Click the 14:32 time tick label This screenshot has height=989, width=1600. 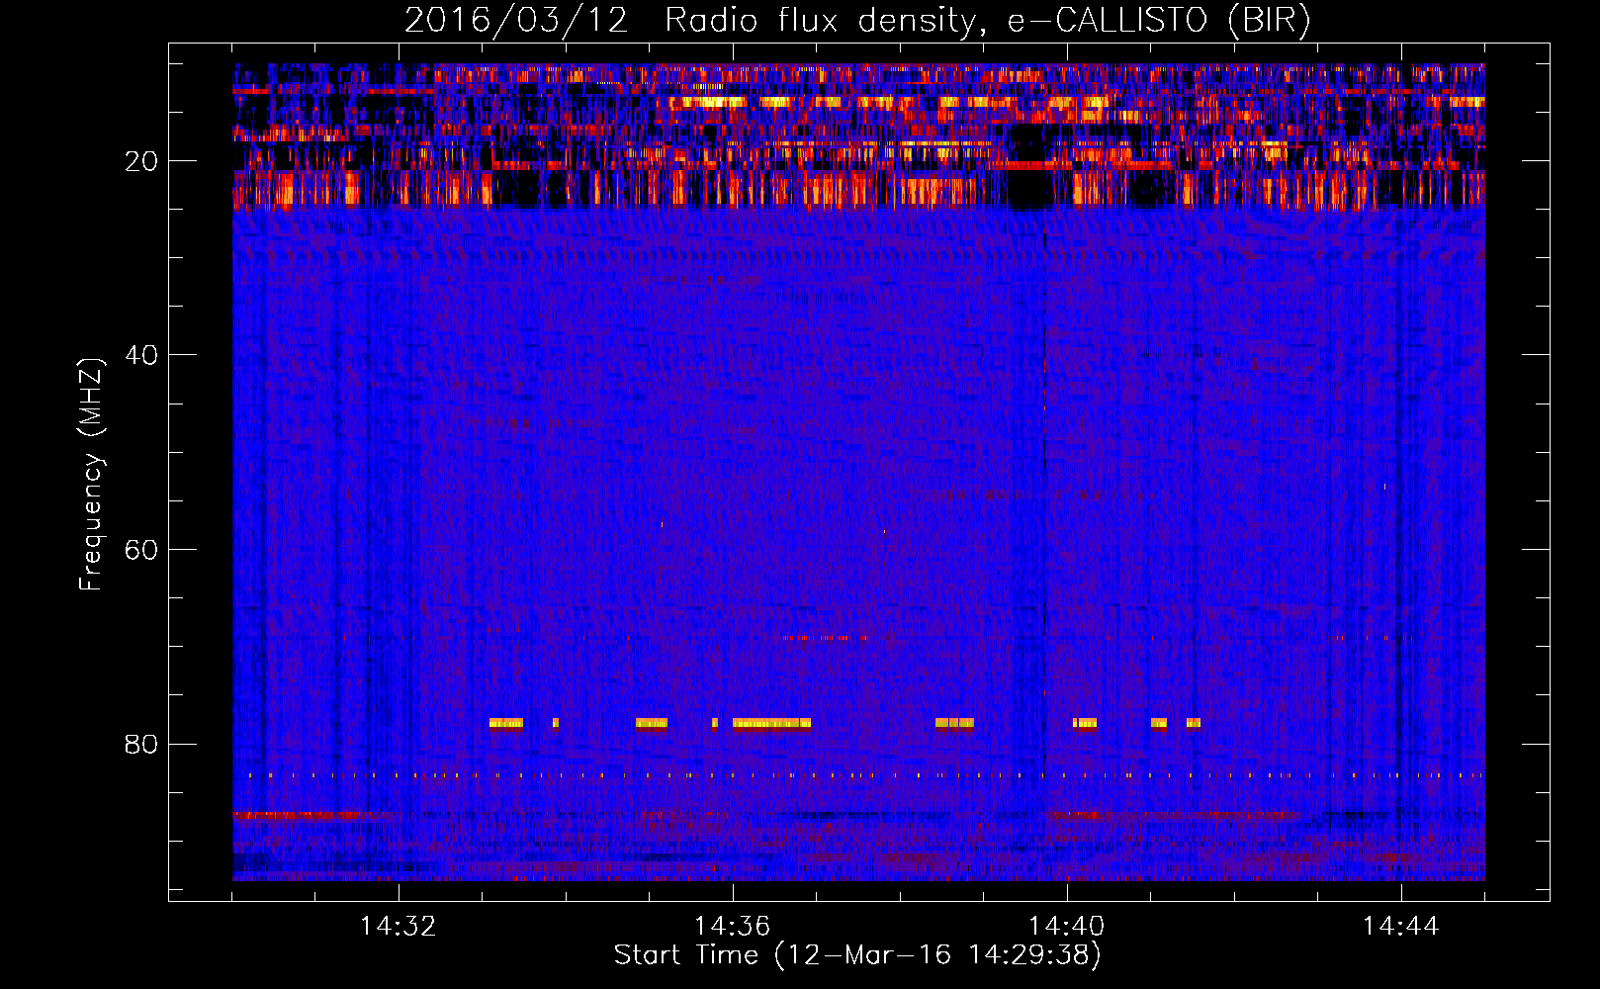point(399,927)
